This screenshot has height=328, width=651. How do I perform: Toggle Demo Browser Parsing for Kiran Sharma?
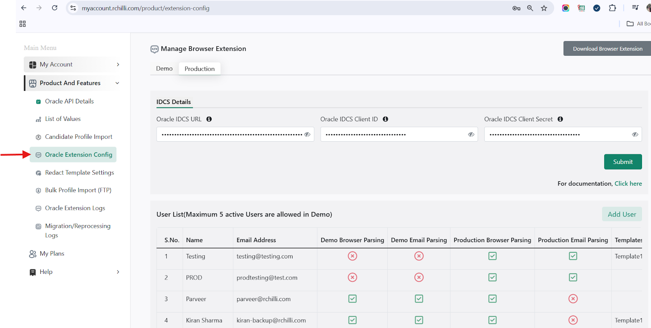click(x=352, y=320)
